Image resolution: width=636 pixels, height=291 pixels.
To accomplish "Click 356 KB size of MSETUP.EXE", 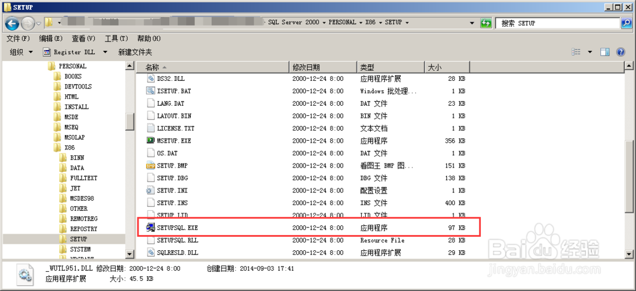I will tap(455, 141).
